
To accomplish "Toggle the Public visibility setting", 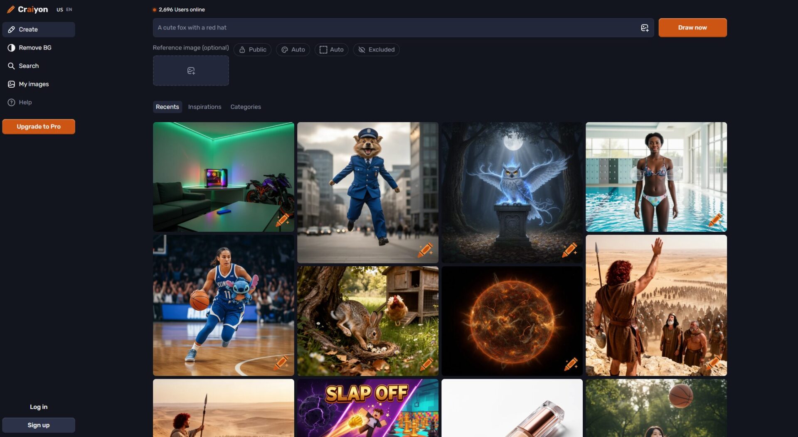I will click(x=252, y=50).
